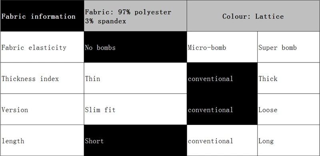Click the 'Thick' cell
Image resolution: width=320 pixels, height=156 pixels.
[288, 78]
